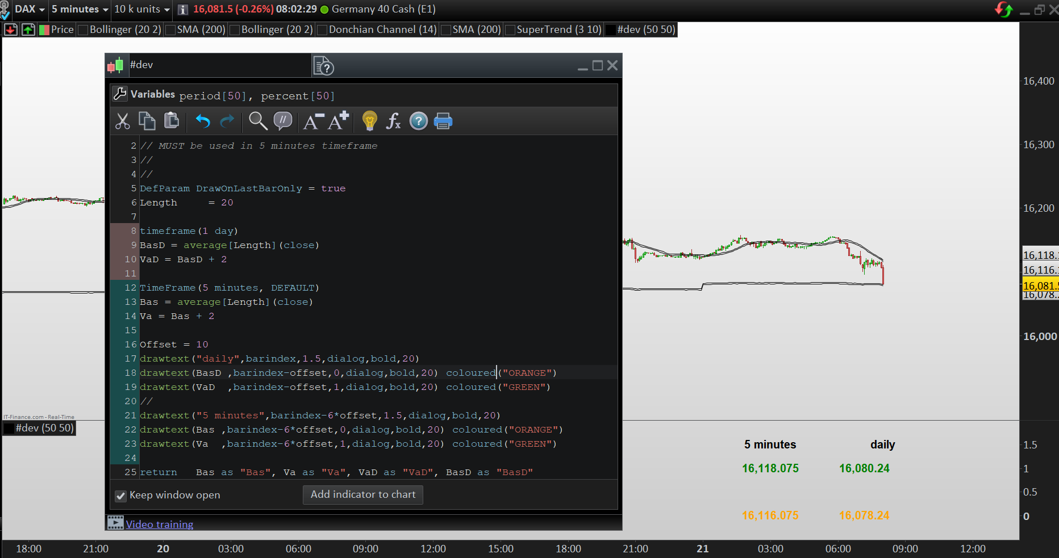Toggle the #dev (50 50) indicator checkbox in top bar
Image resolution: width=1059 pixels, height=558 pixels.
610,30
